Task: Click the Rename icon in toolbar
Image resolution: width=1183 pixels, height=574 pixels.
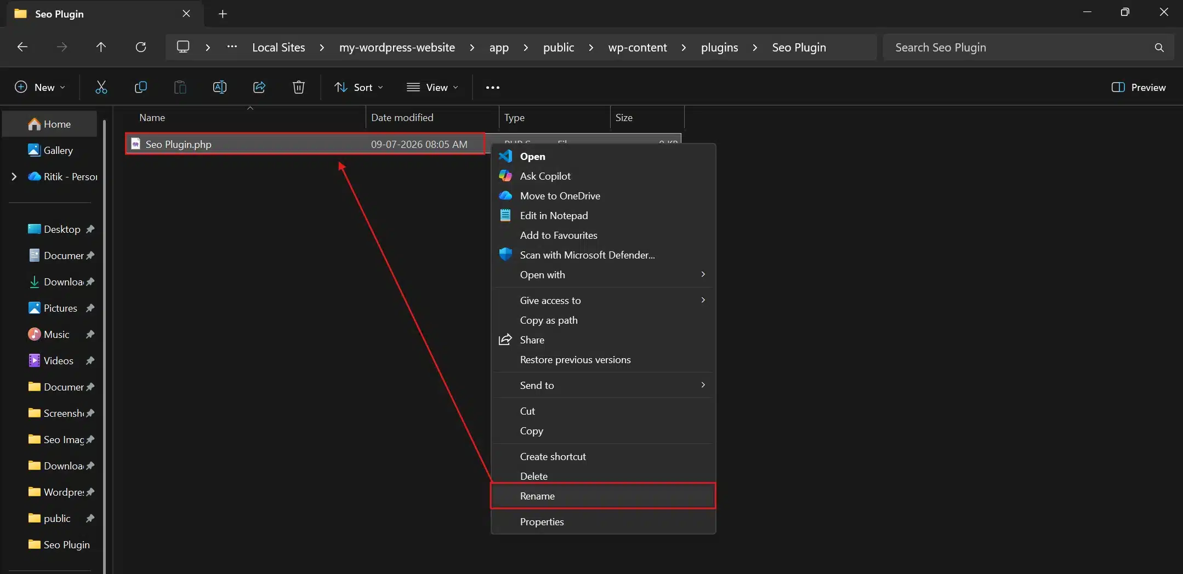Action: [x=220, y=87]
